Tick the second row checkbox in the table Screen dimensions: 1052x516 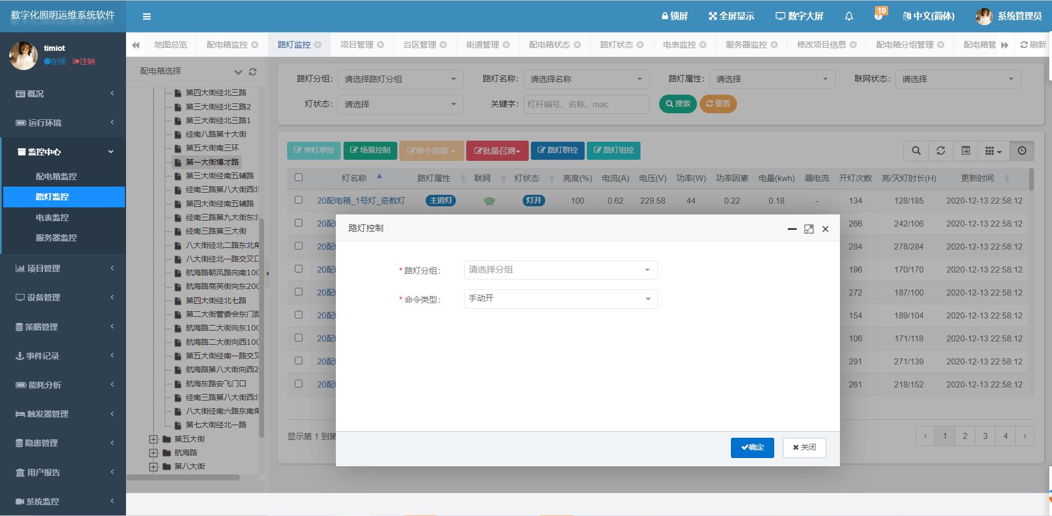click(x=299, y=223)
